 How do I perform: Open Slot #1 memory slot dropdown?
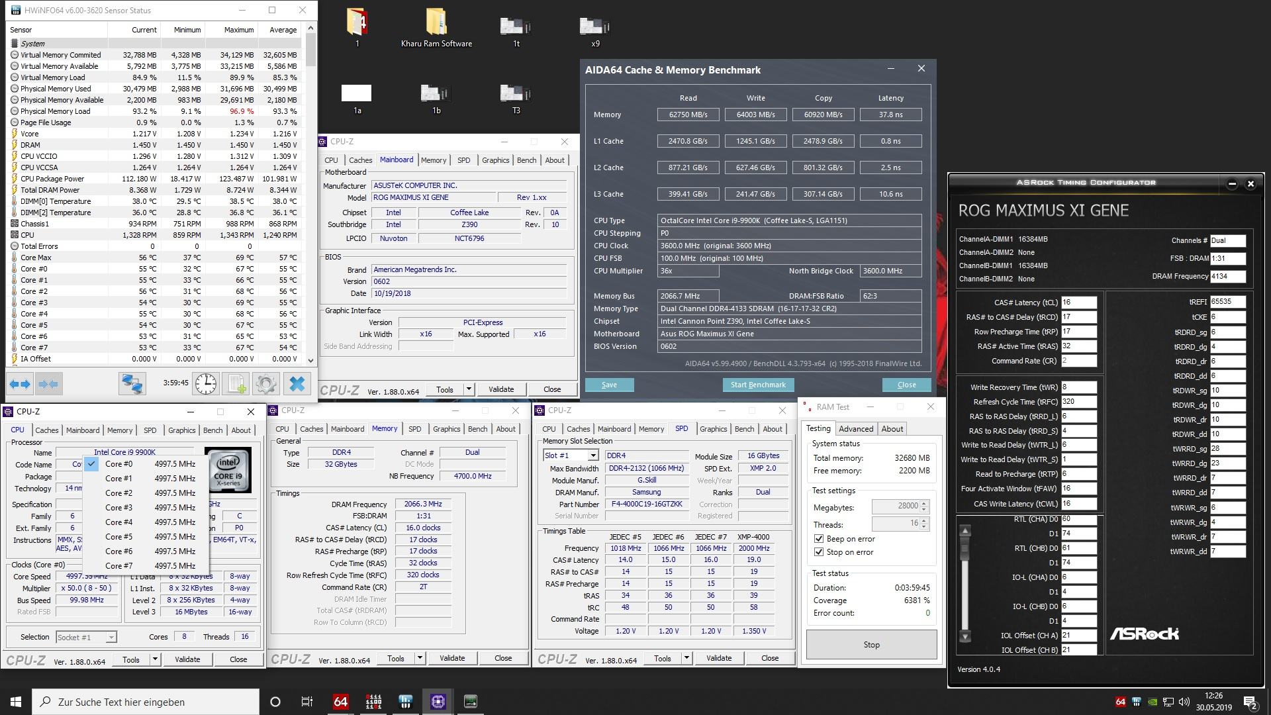(x=593, y=455)
